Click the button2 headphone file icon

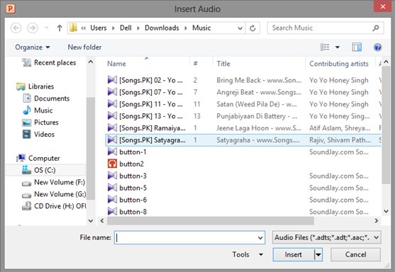[x=112, y=164]
